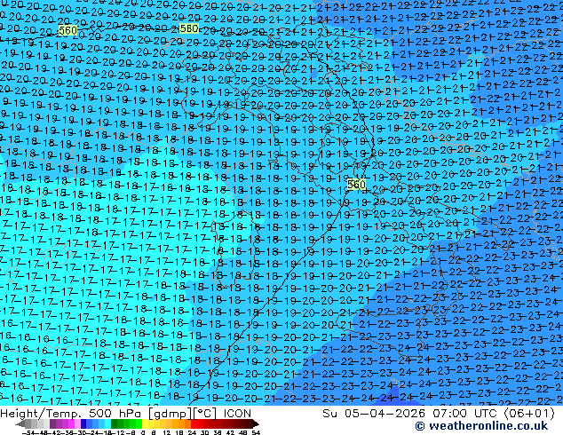Viewport: 563px width, 435px height.
Task: Click the 560 label over central Italy
Action: coord(356,185)
